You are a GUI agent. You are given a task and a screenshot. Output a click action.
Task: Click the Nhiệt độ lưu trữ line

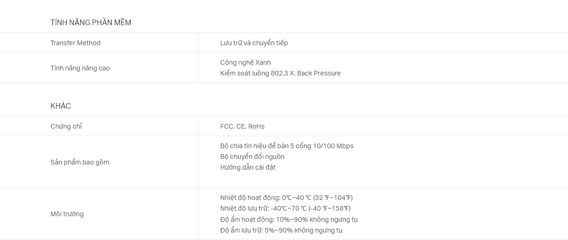tap(285, 208)
